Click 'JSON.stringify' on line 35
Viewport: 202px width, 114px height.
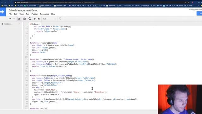pos(51,92)
